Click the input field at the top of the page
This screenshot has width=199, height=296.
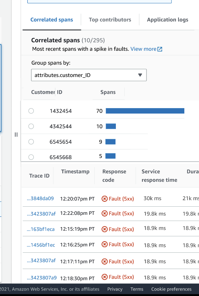99,1
